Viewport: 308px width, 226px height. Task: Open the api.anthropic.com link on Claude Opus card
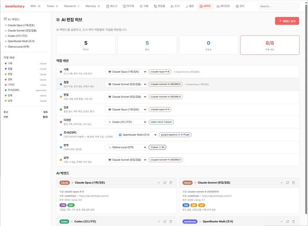[94, 196]
